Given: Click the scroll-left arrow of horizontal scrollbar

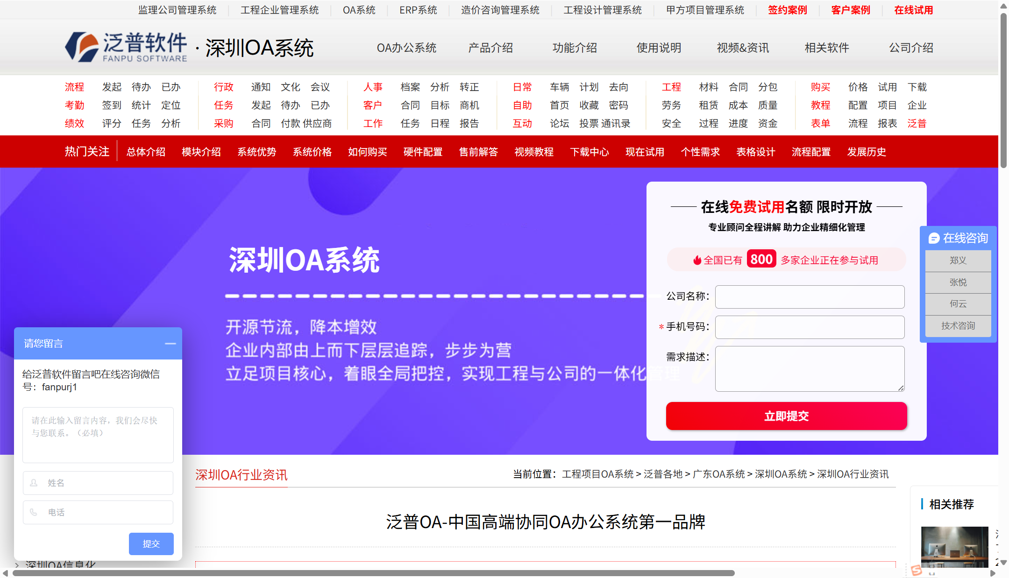Looking at the screenshot, I should [x=5, y=573].
